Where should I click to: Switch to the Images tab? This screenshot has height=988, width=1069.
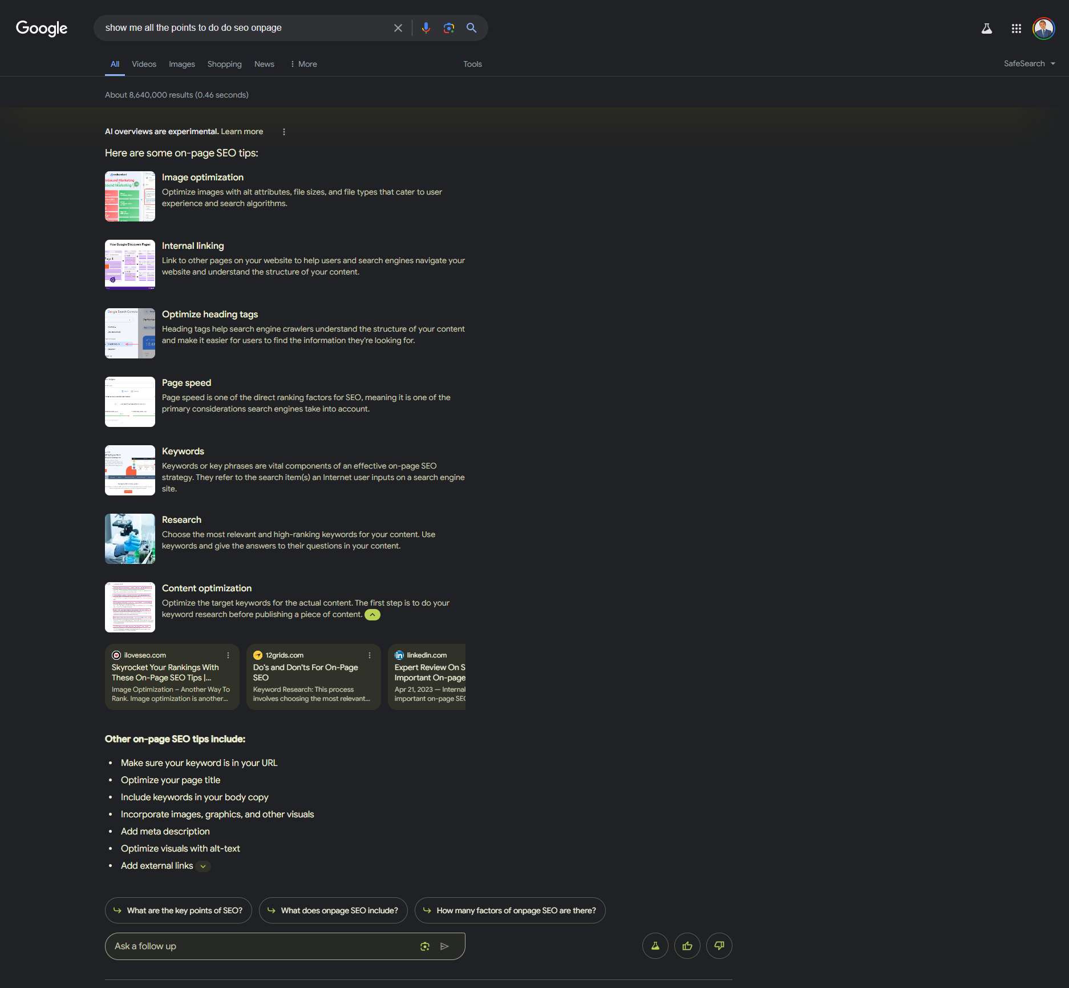click(182, 64)
